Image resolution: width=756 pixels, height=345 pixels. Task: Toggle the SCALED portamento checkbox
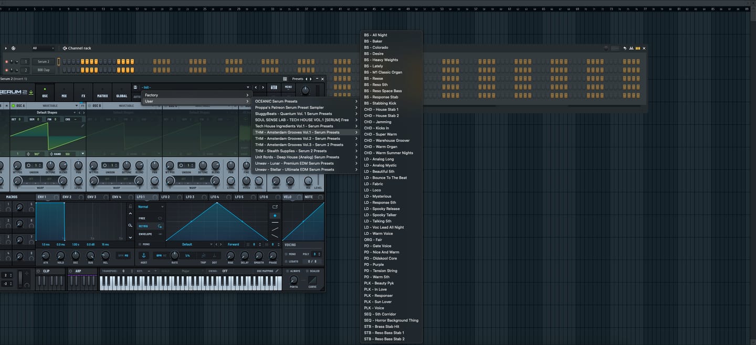(x=307, y=271)
